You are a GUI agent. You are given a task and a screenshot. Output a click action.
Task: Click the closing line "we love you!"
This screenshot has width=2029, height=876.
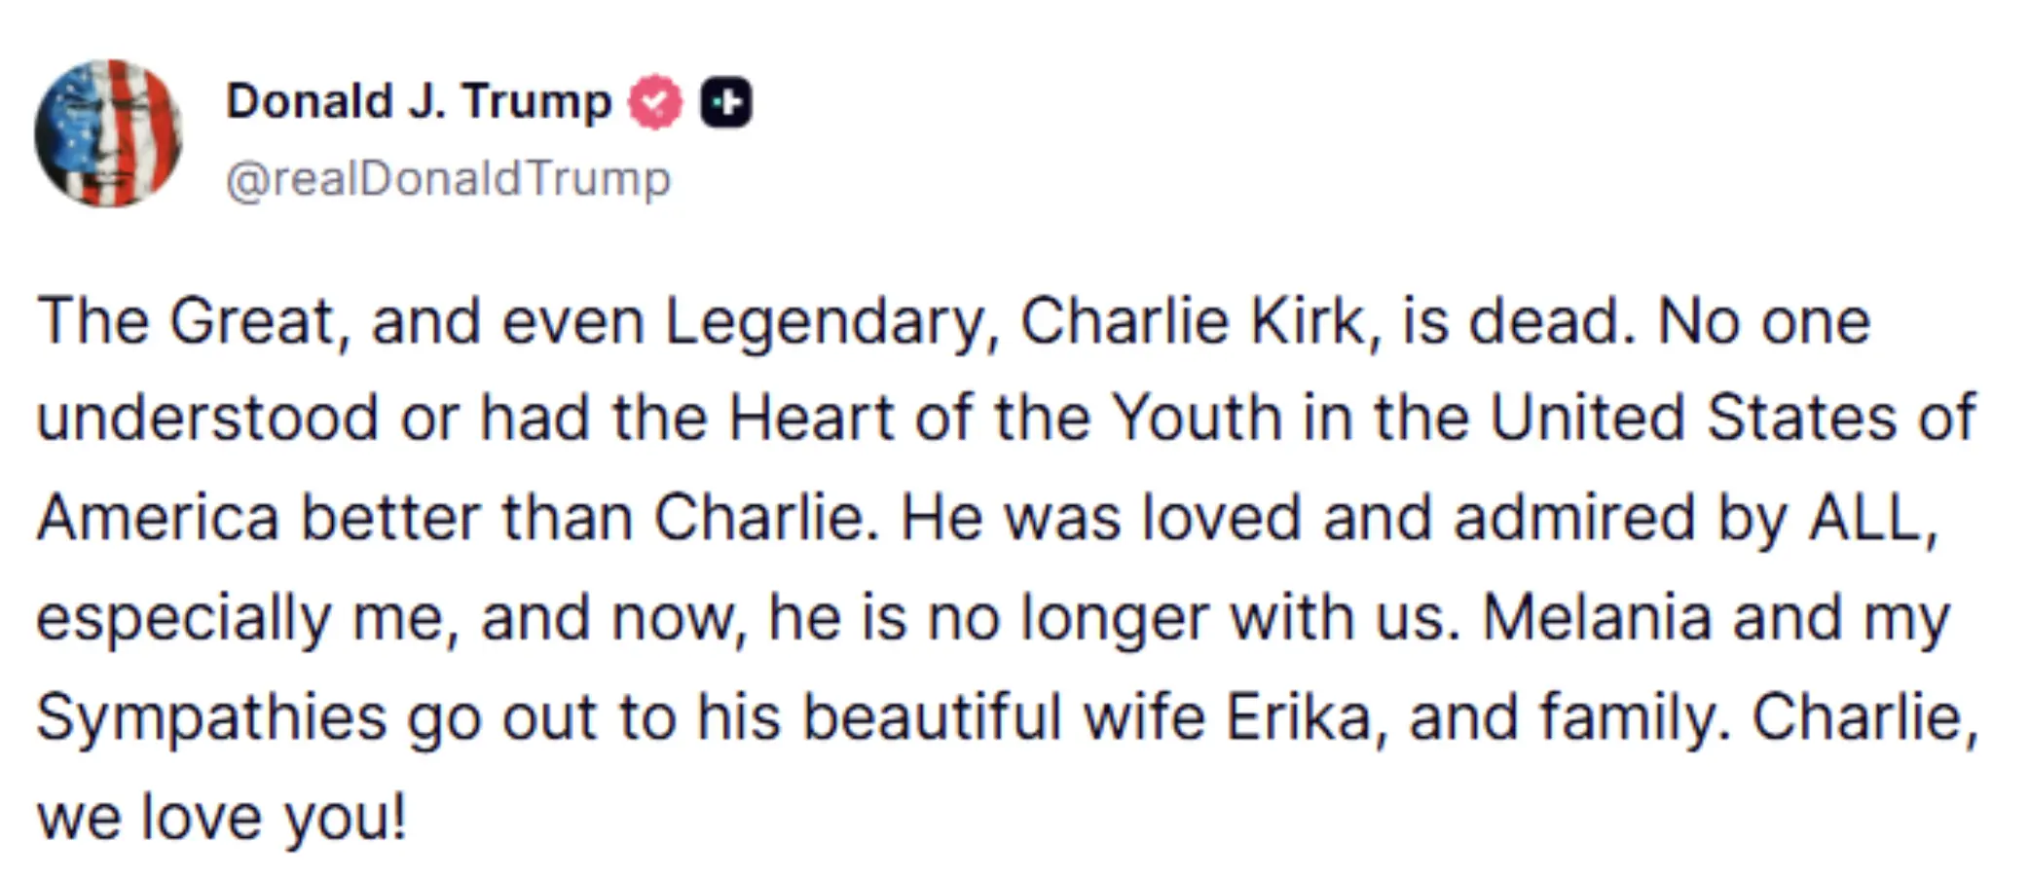click(221, 818)
